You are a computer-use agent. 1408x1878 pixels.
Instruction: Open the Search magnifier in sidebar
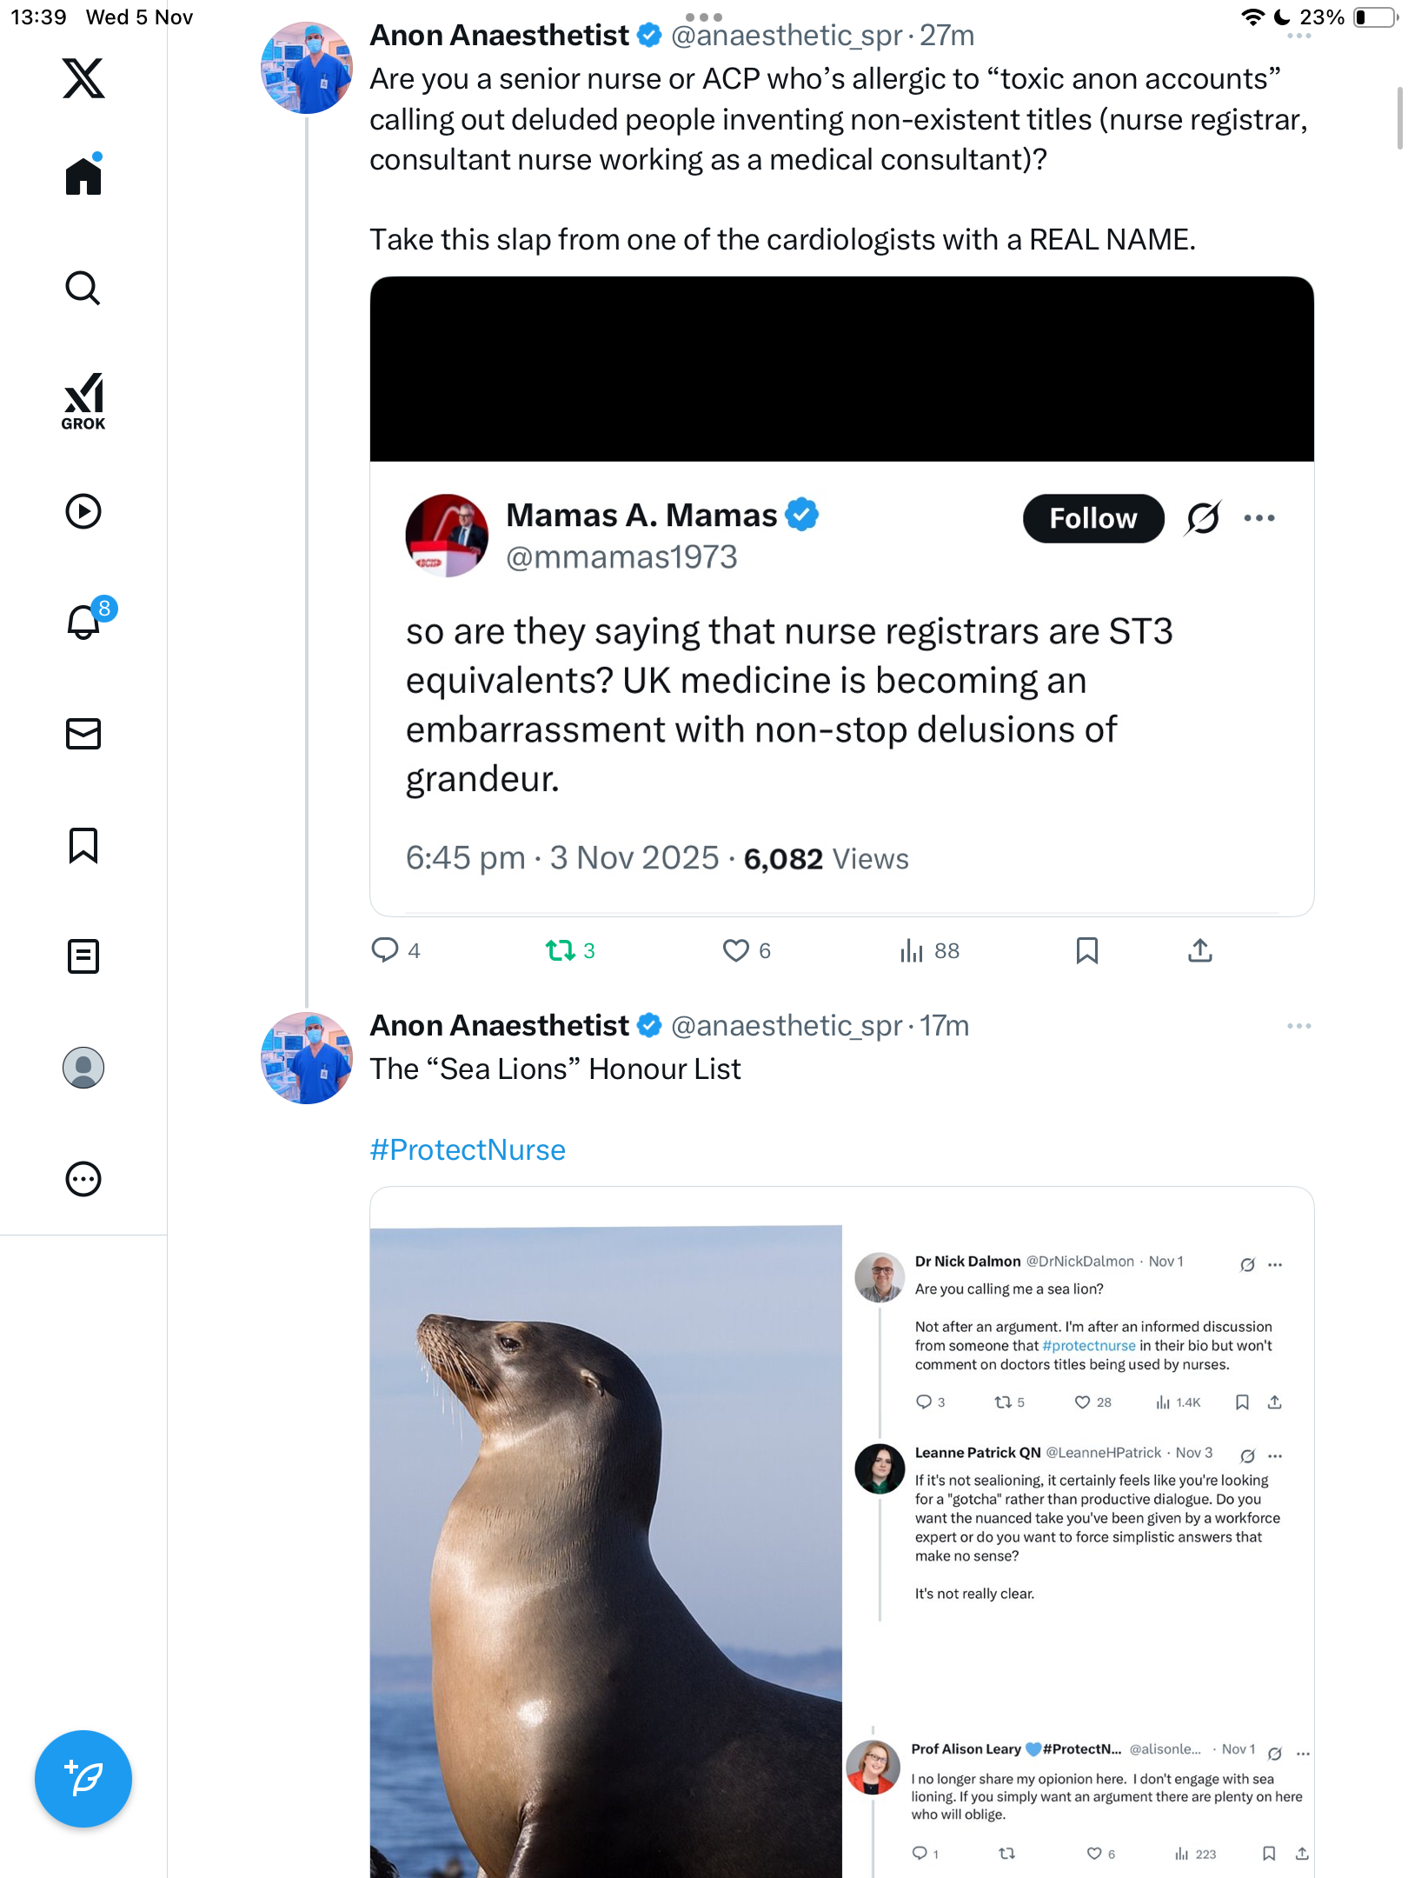[x=83, y=289]
